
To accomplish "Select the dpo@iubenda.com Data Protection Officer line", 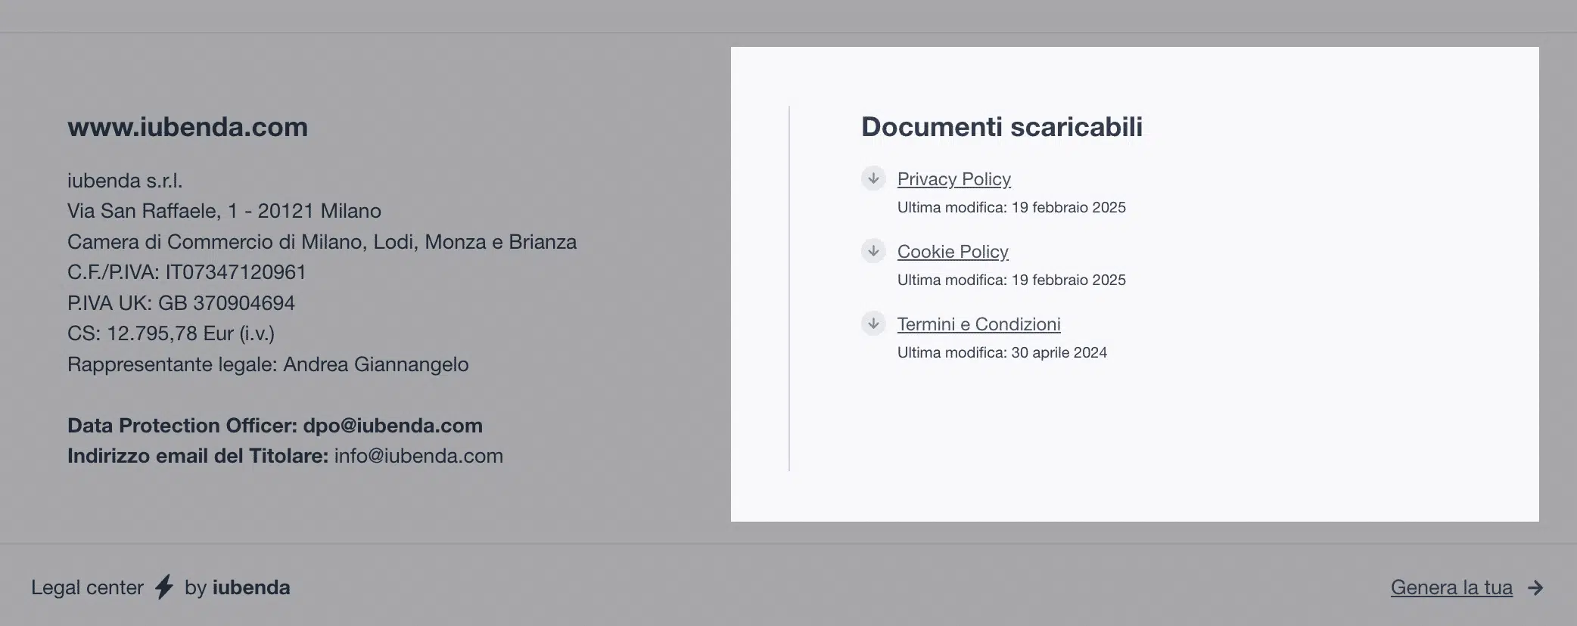I will 275,426.
